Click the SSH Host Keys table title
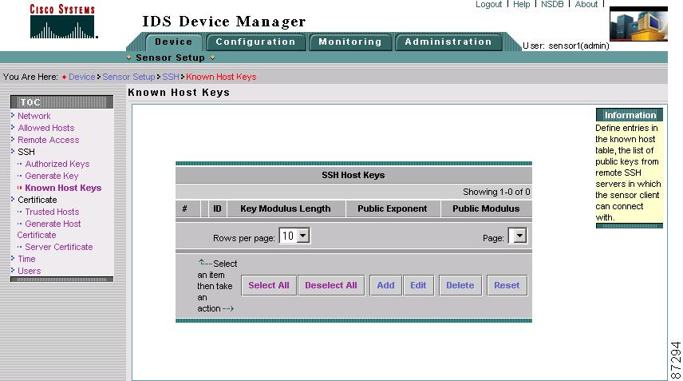Image resolution: width=683 pixels, height=381 pixels. [x=353, y=175]
